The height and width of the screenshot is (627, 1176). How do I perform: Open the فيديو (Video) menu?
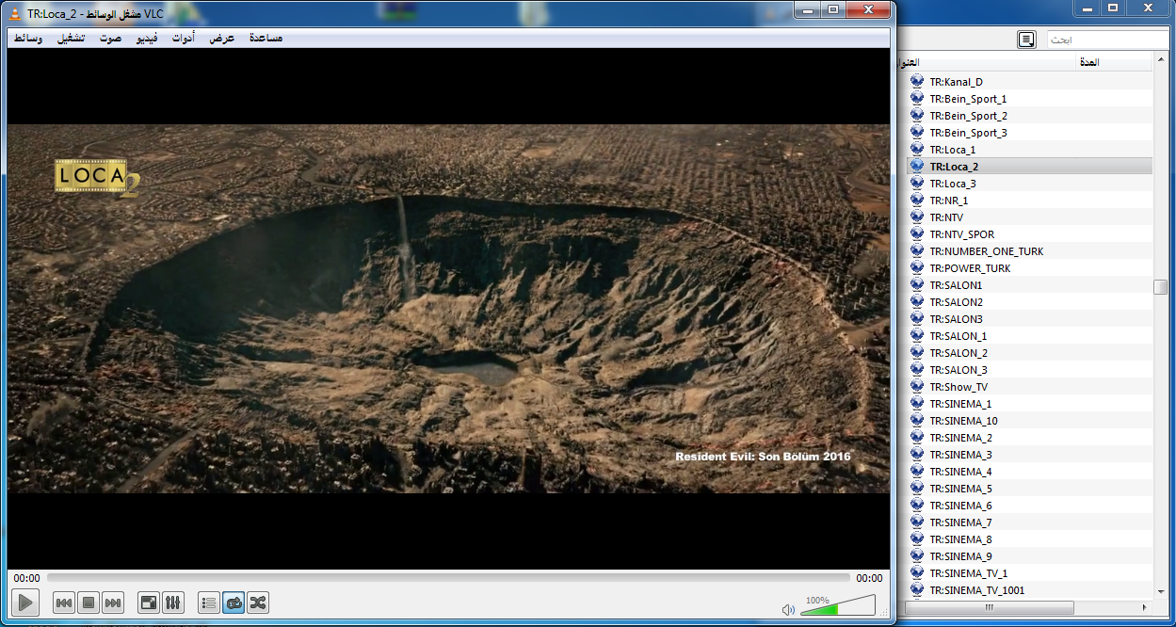click(148, 39)
